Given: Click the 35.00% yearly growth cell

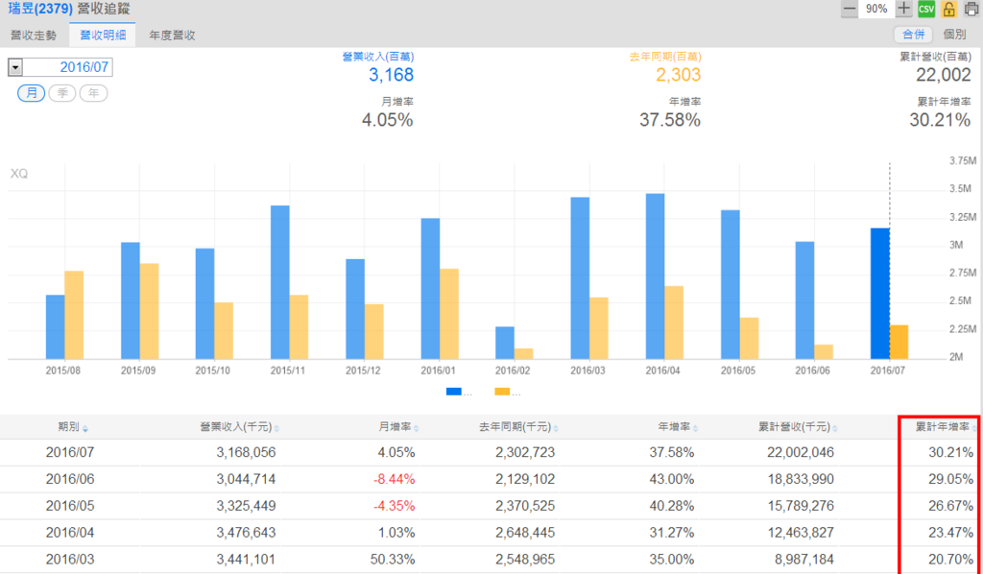Looking at the screenshot, I should point(672,559).
